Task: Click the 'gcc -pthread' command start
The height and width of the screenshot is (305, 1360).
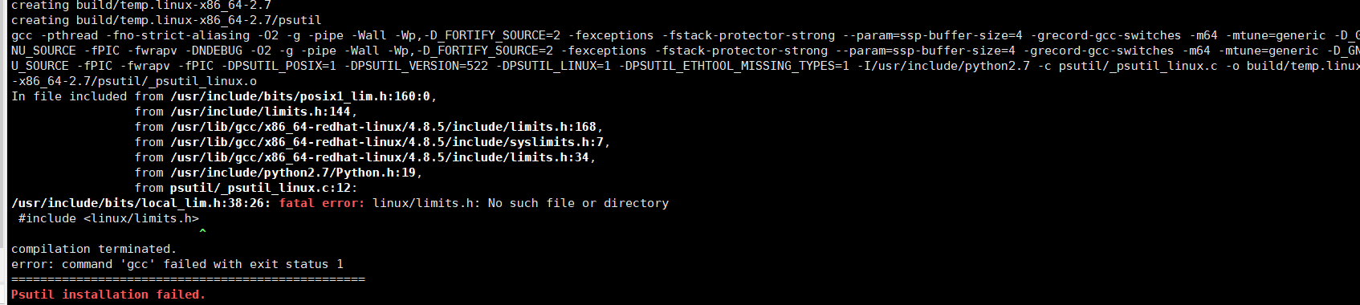Action: [x=55, y=35]
